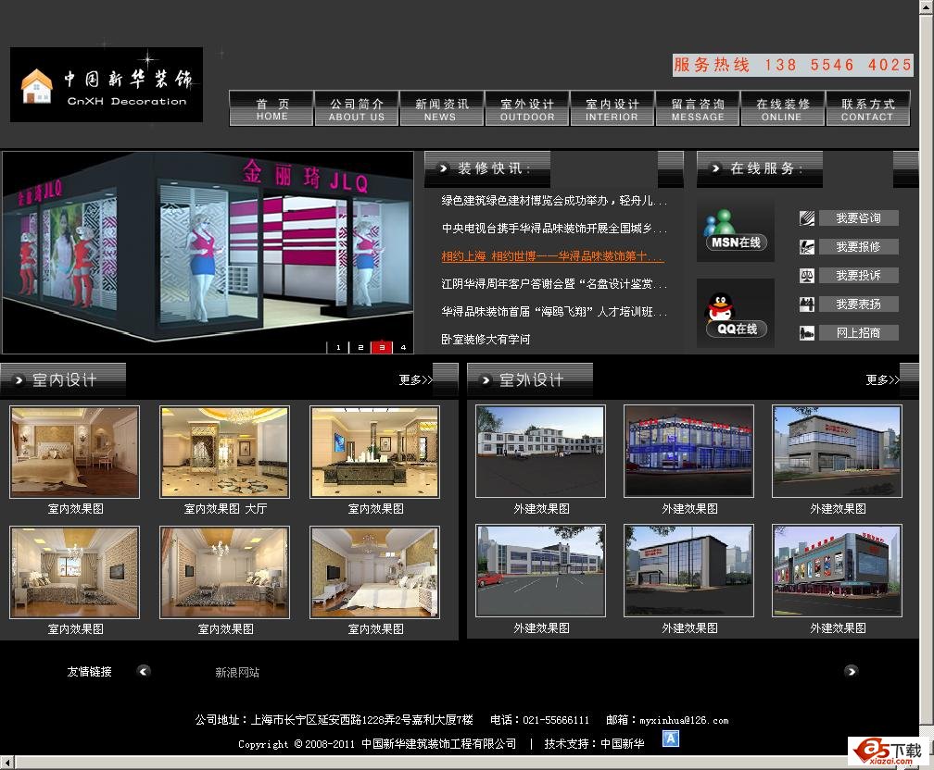Open the bottom-middle interior bedroom thumbnail
The width and height of the screenshot is (934, 770).
tap(224, 573)
